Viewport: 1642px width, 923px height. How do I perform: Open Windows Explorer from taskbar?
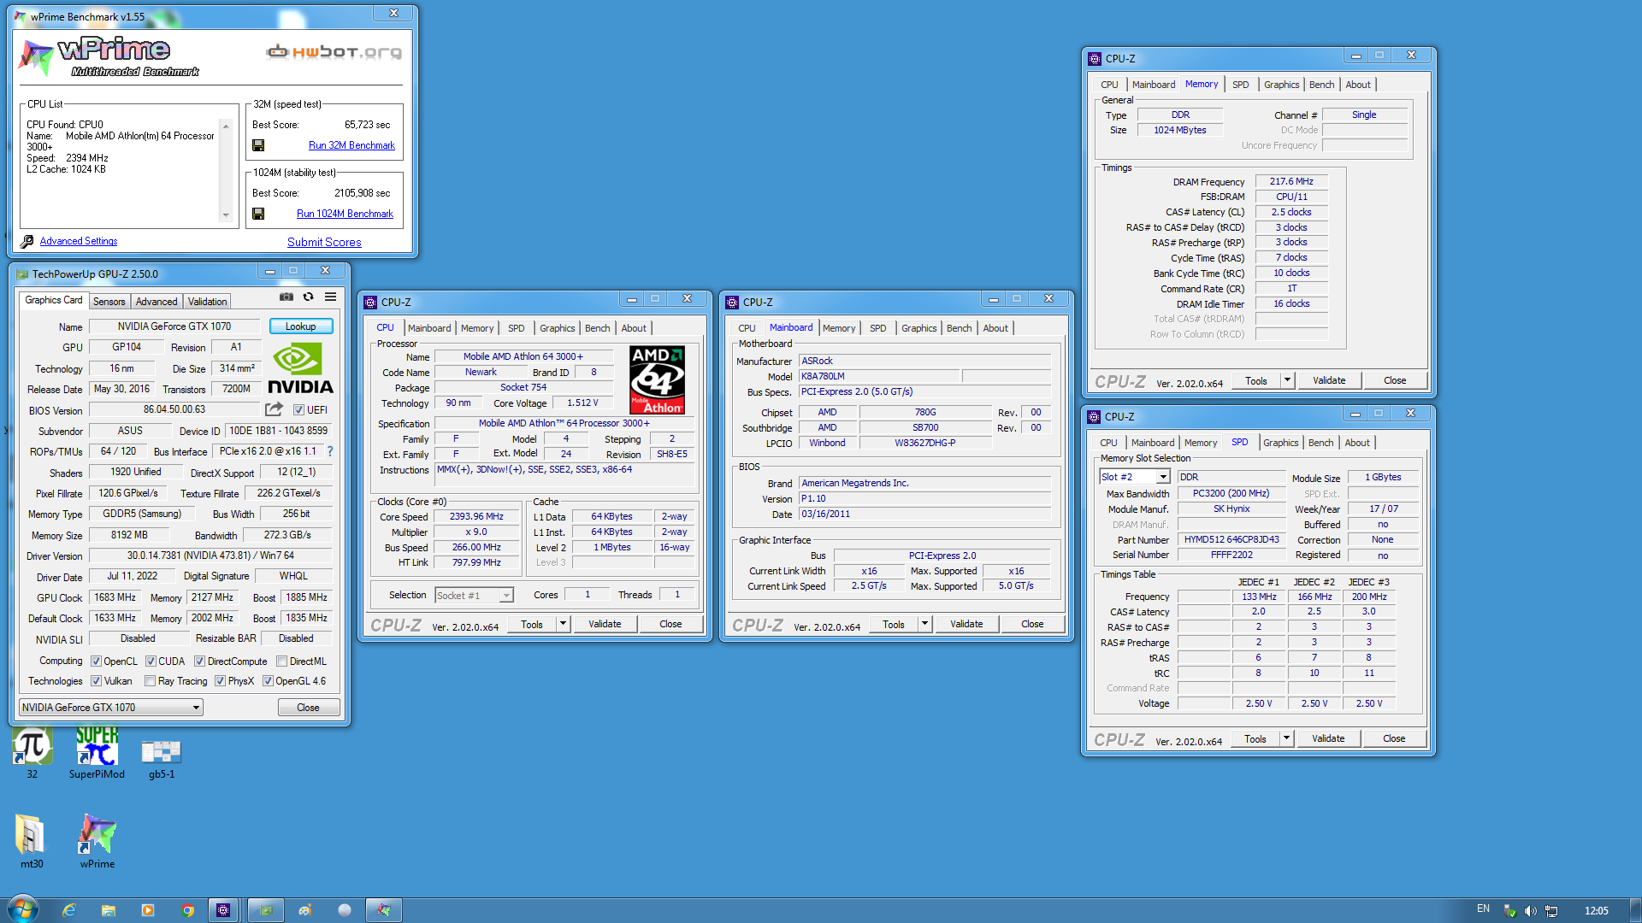click(x=109, y=910)
